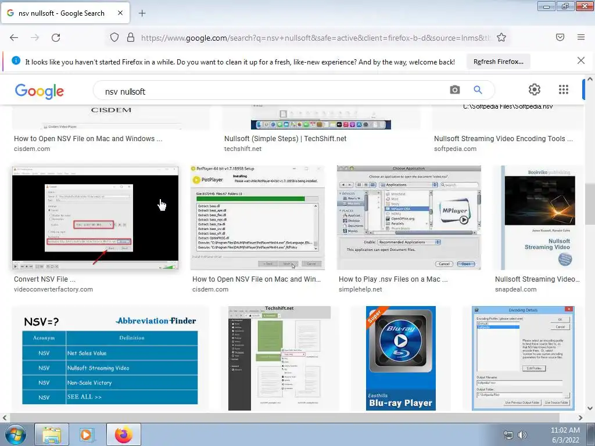
Task: Open Windows Explorer from taskbar
Action: tap(52, 434)
